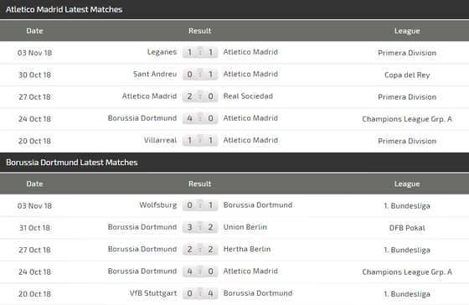The height and width of the screenshot is (305, 469).
Task: Click the Borussia Dortmund Latest Matches heading
Action: (x=72, y=163)
